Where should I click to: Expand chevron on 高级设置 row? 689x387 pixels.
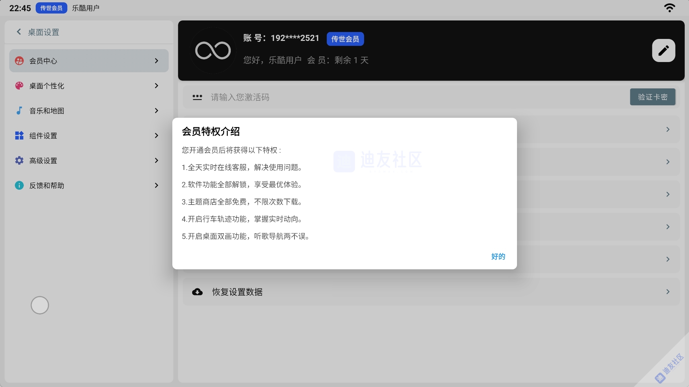(x=156, y=160)
